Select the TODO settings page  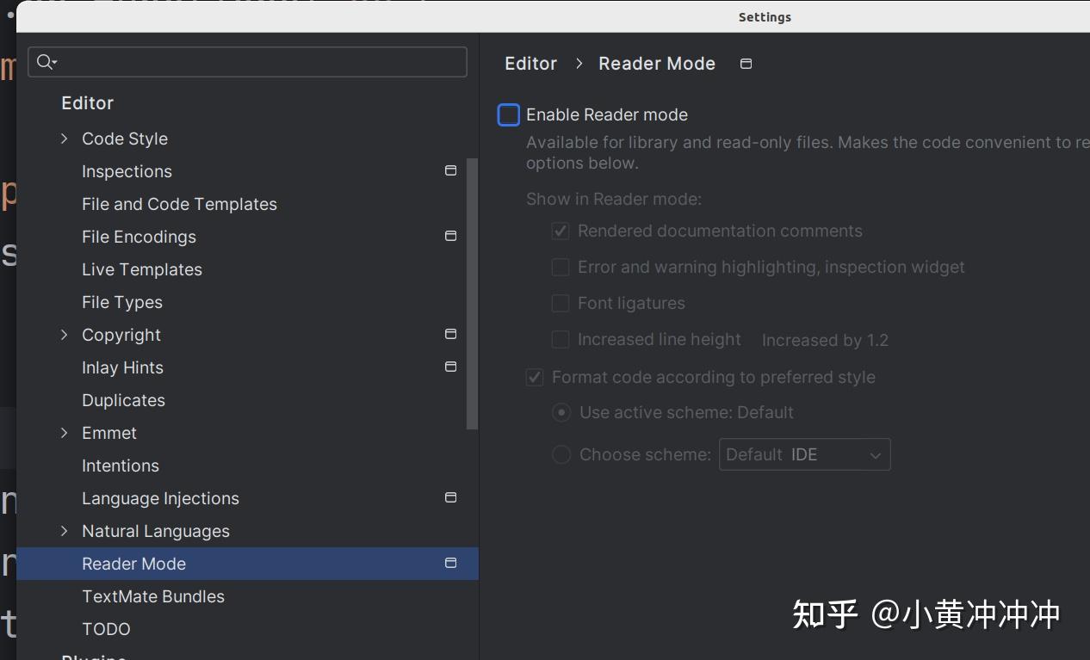click(106, 629)
